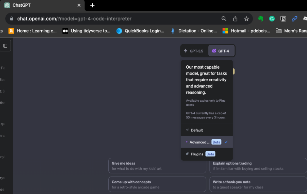The image size is (307, 194).
Task: Click the blue link extension icon
Action: (294, 19)
